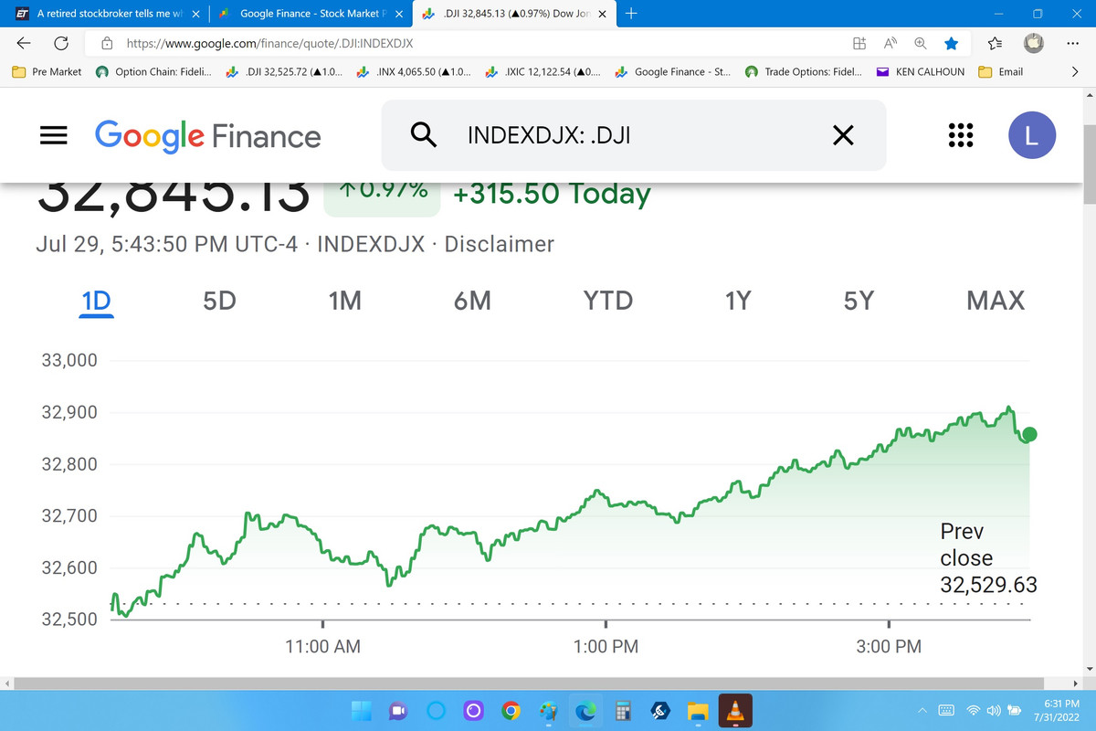The height and width of the screenshot is (731, 1096).
Task: Open VLC media player from taskbar
Action: (736, 710)
